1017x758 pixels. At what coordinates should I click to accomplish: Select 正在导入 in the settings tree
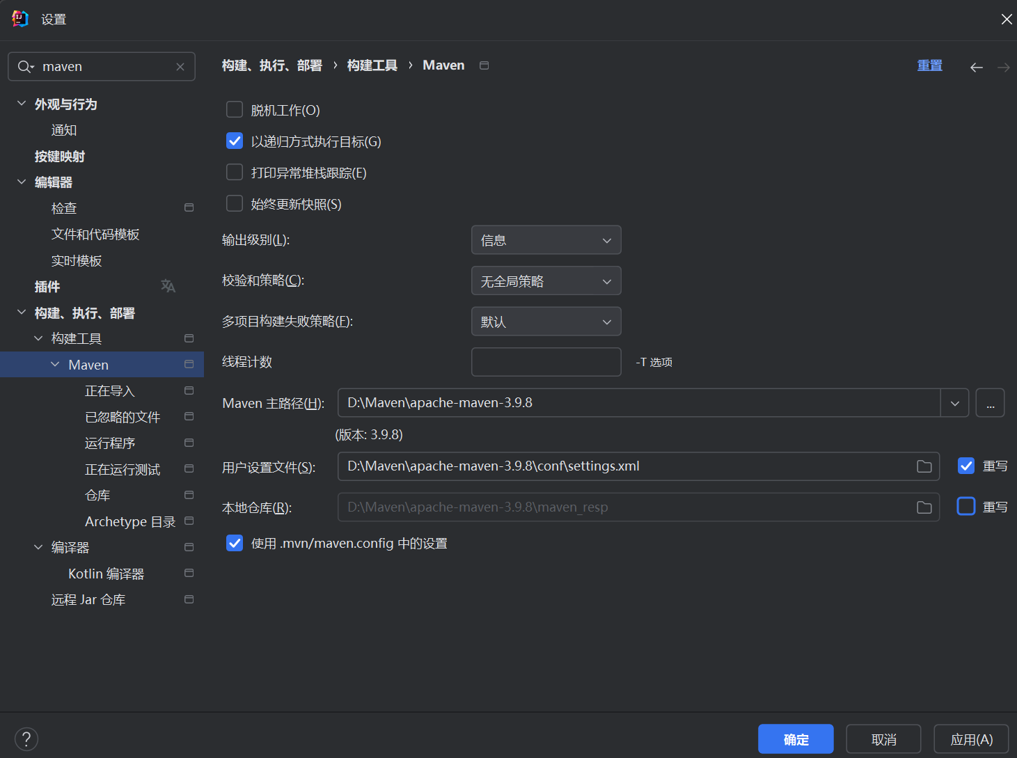coord(109,391)
